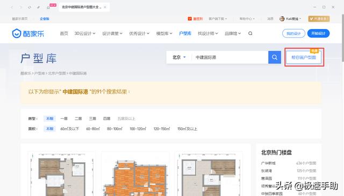Open the 北京 city dropdown

pyautogui.click(x=179, y=57)
